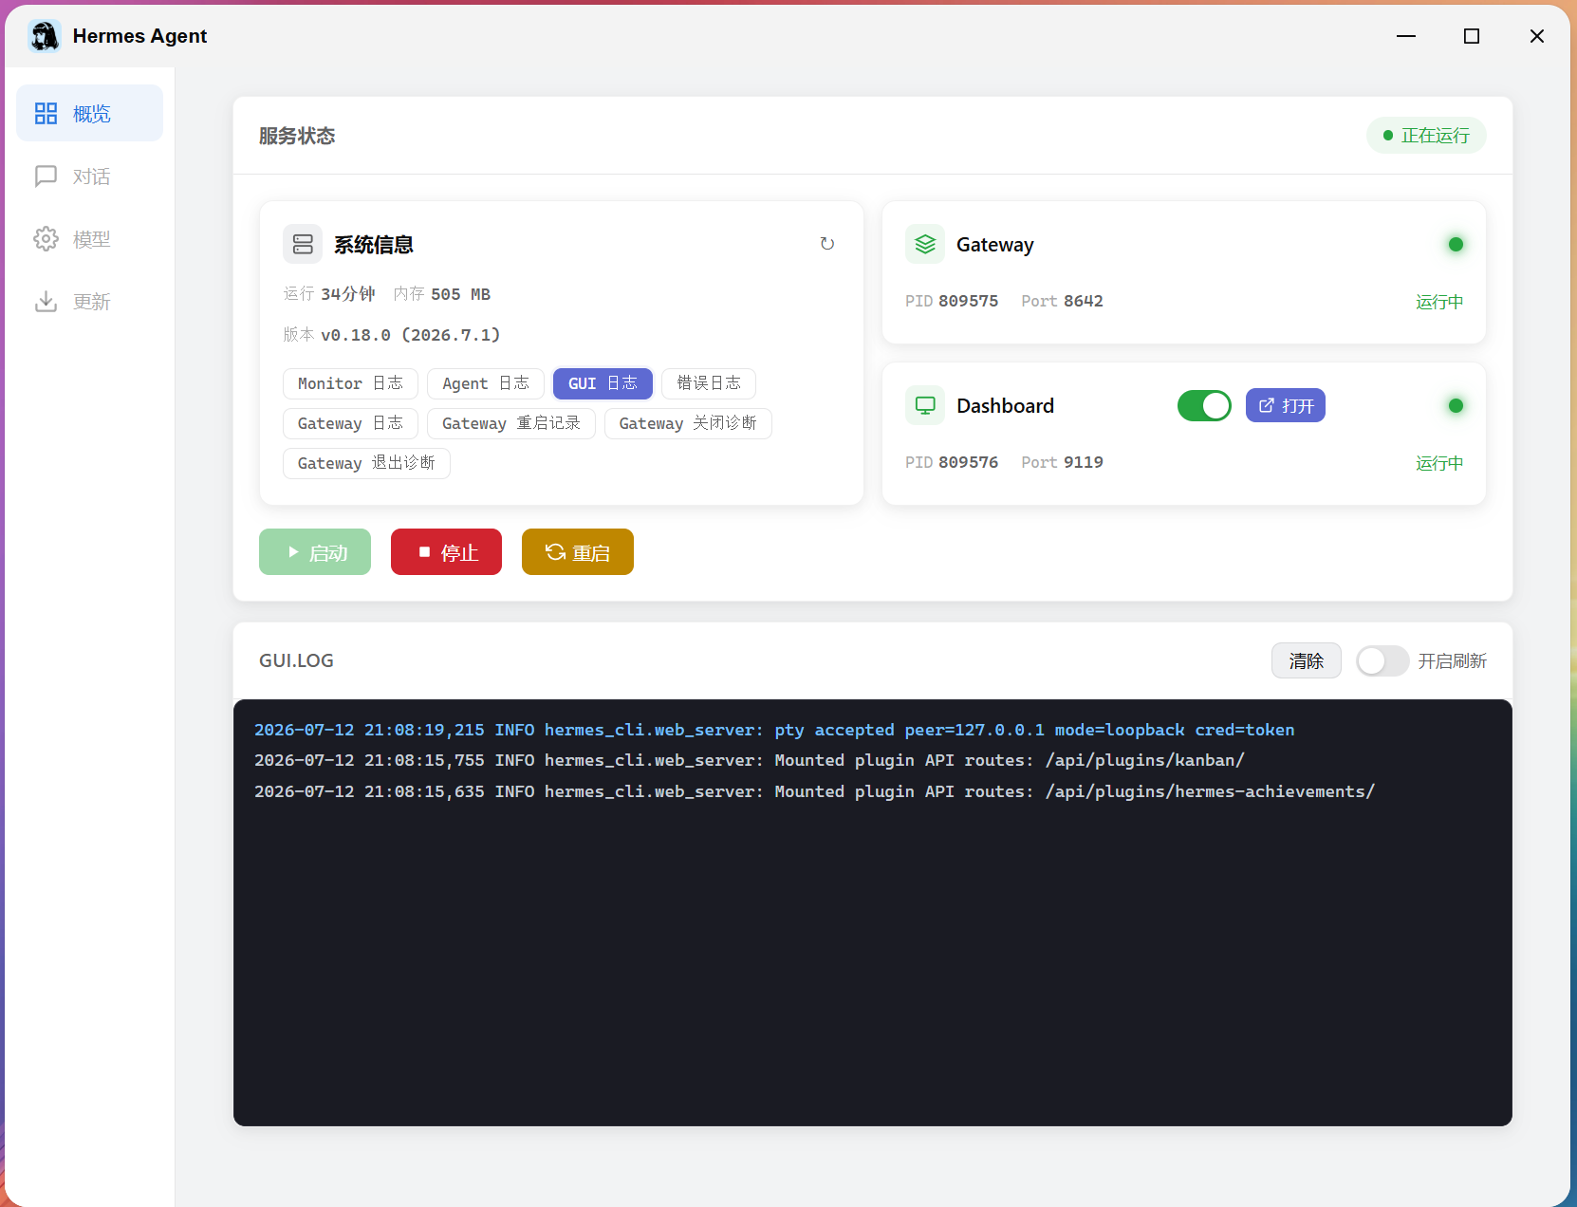Open Gateway 重启记录 log
The height and width of the screenshot is (1207, 1577).
[x=511, y=423]
